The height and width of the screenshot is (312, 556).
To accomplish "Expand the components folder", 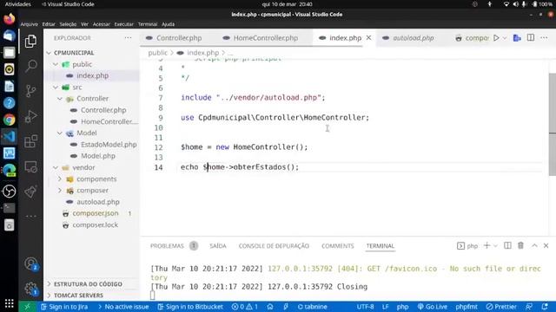I will point(60,179).
